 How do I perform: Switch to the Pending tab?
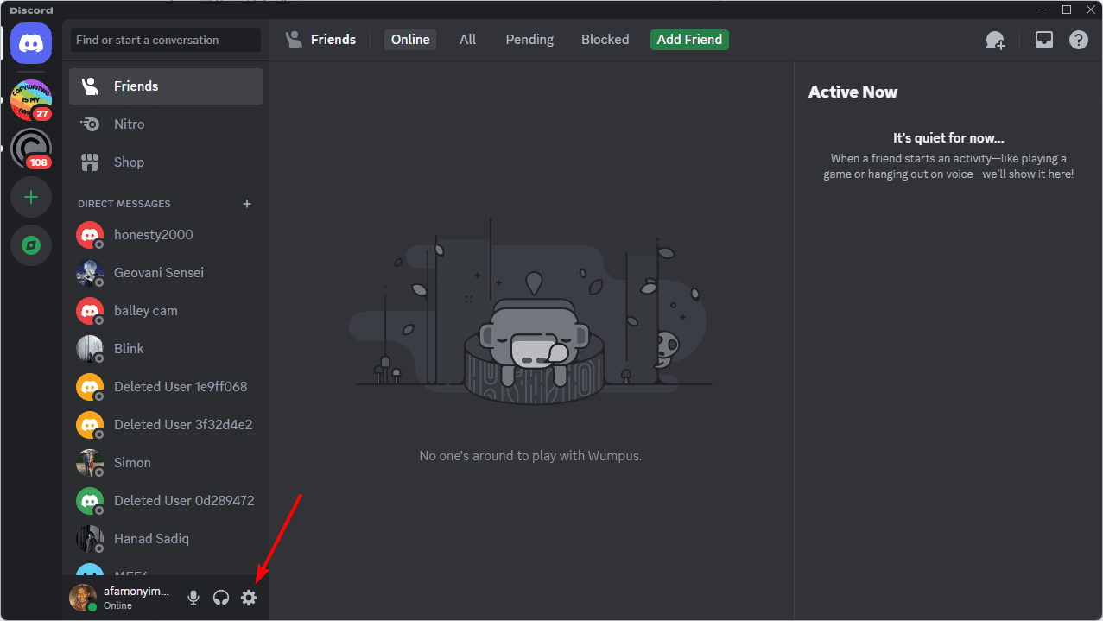(529, 40)
